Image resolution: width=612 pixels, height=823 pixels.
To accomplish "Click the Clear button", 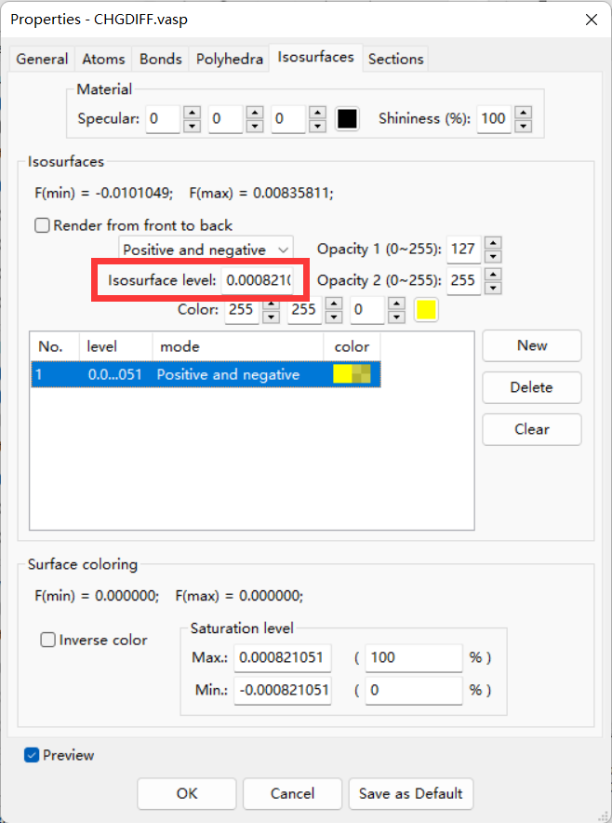I will tap(532, 429).
